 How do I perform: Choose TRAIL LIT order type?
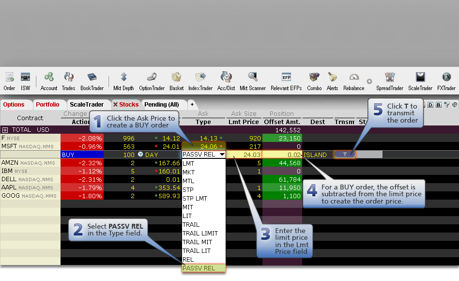pos(204,251)
